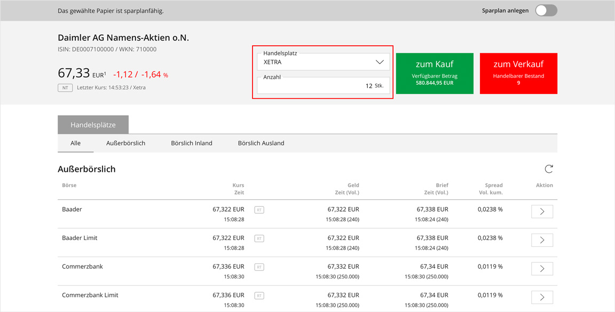Click the Commerzbank Limit exchange name

click(x=90, y=295)
